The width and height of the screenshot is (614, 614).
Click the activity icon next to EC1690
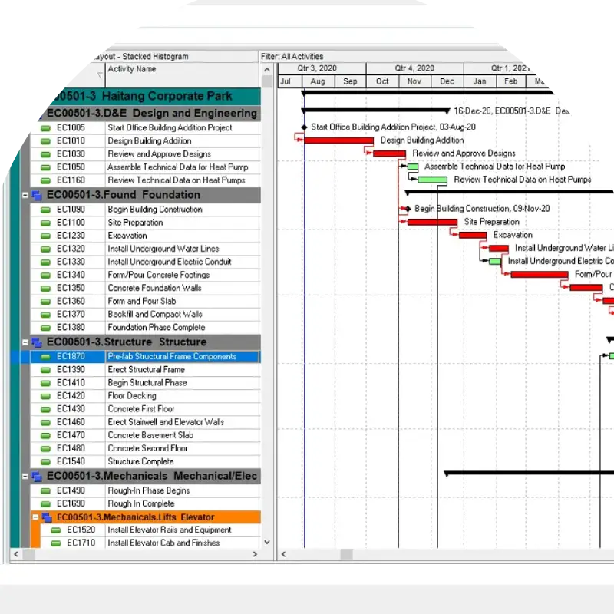click(x=45, y=504)
